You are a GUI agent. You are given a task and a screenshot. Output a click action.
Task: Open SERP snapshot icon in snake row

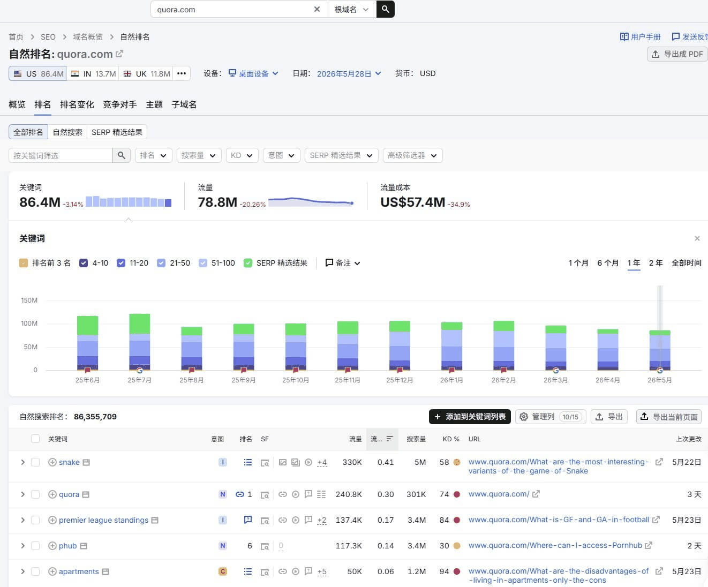click(265, 463)
